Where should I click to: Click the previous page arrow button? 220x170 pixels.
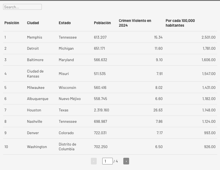pyautogui.click(x=94, y=161)
